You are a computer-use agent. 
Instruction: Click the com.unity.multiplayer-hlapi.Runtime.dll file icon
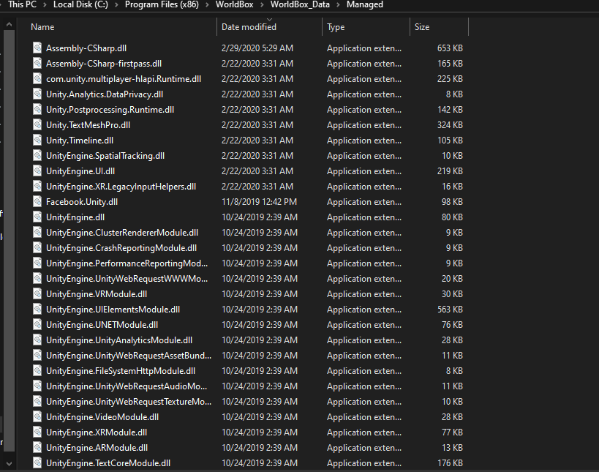[x=37, y=78]
